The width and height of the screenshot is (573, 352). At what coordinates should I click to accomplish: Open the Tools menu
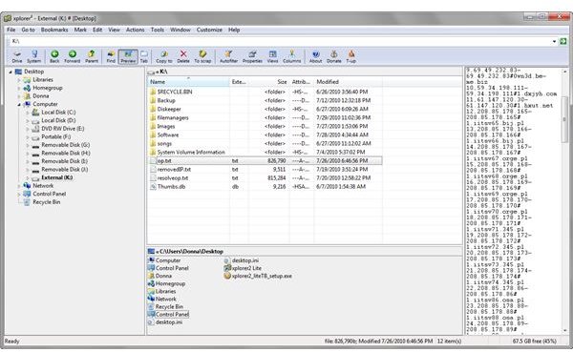pos(158,30)
